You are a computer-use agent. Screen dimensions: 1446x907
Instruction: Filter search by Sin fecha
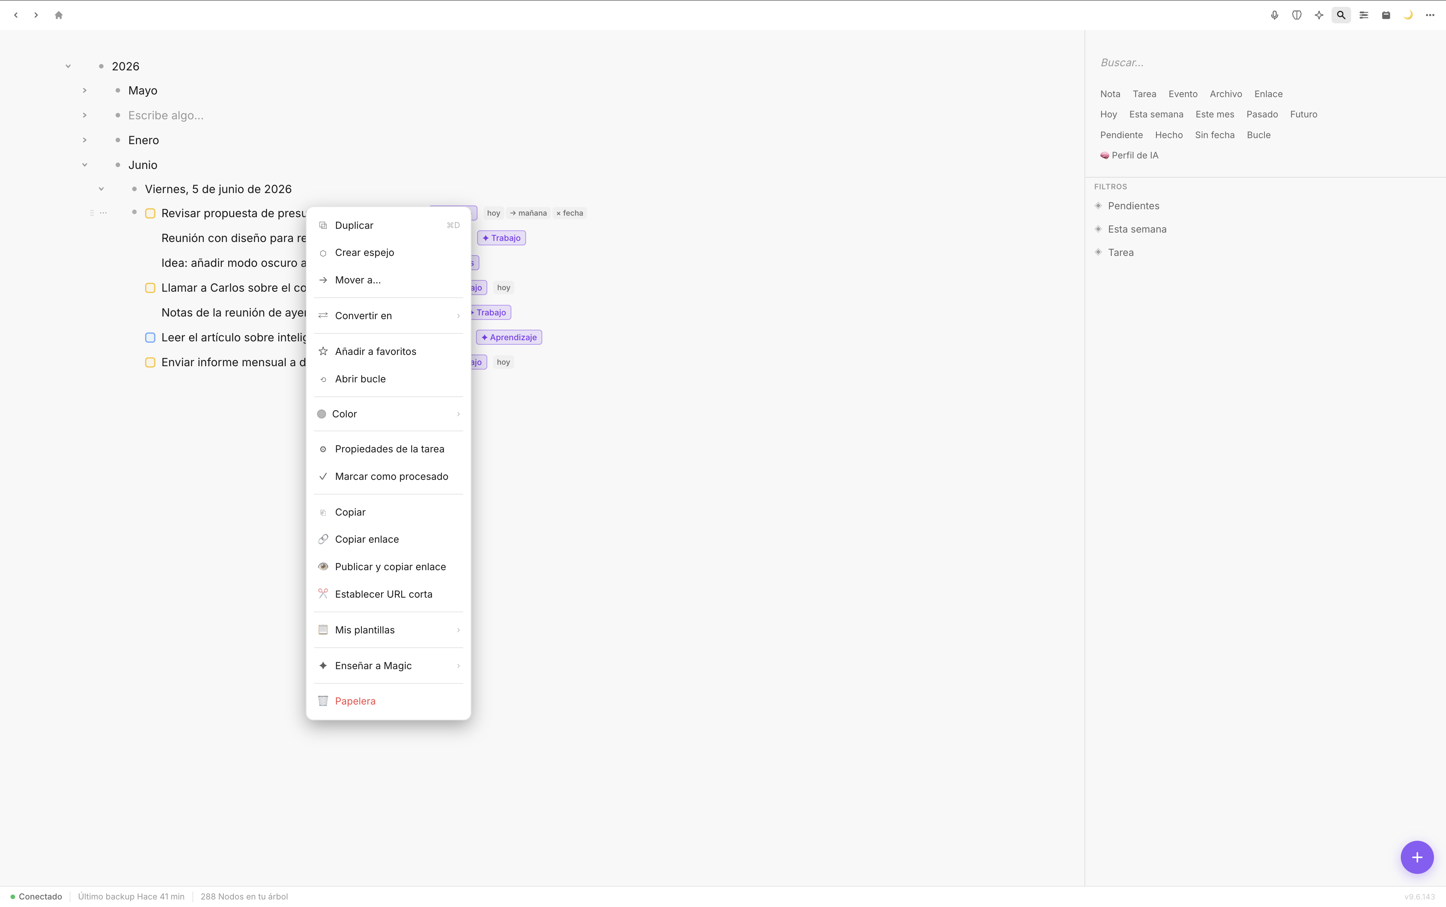1214,135
